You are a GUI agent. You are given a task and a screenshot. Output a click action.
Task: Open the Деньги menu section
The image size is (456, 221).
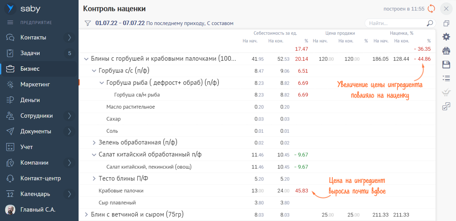(30, 100)
